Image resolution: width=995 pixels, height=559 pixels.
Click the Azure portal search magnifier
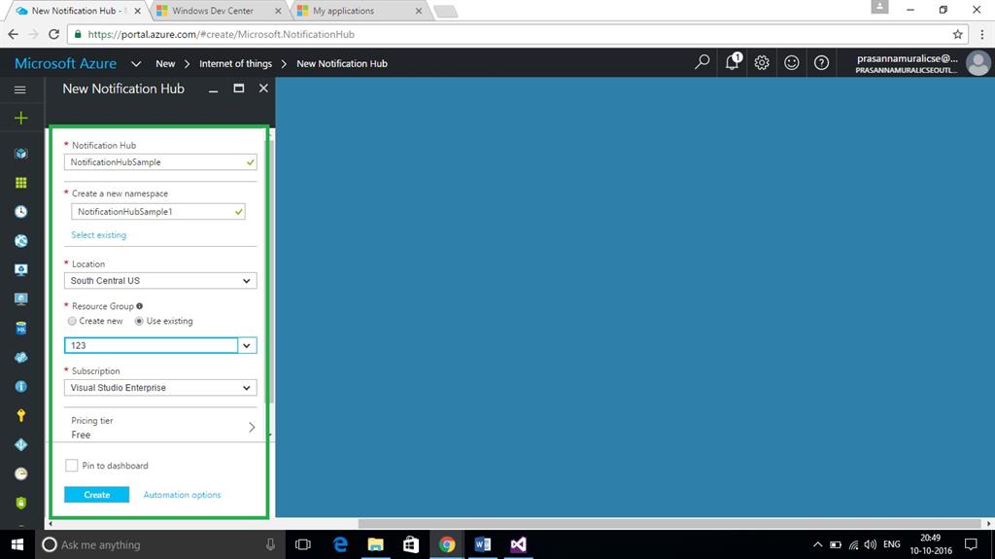pyautogui.click(x=702, y=62)
